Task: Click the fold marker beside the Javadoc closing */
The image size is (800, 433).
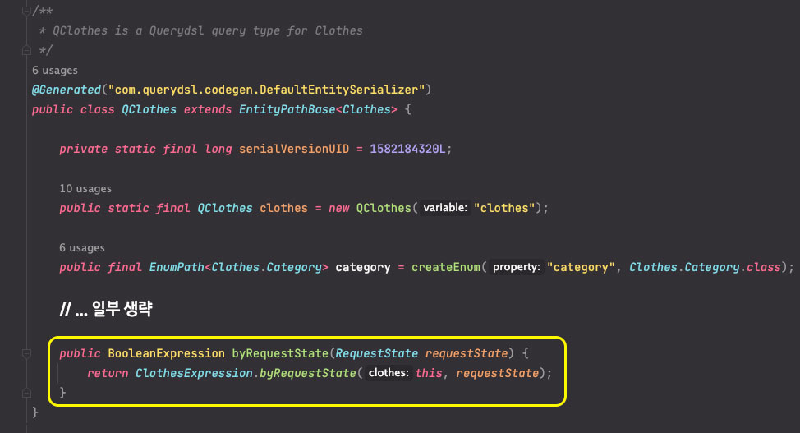Action: click(x=26, y=50)
